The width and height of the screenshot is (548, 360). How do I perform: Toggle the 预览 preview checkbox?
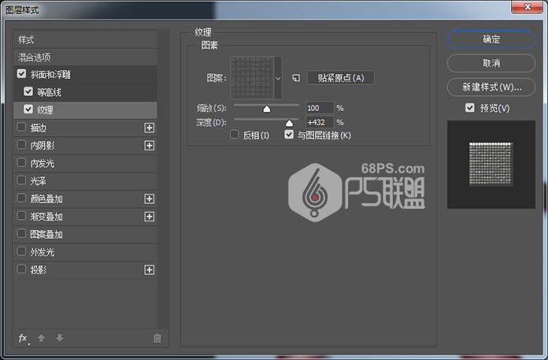pos(470,108)
